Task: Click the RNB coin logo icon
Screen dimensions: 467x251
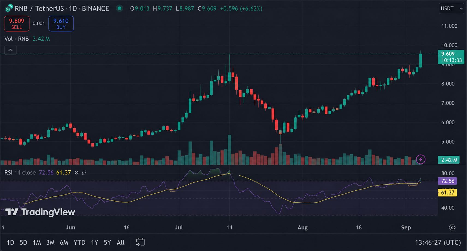Action: coord(9,8)
